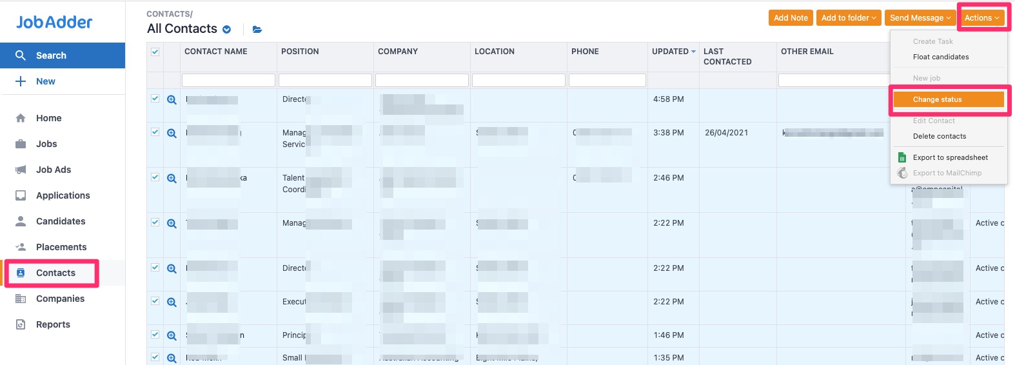Uncheck the row updated at 3:38 PM
Image resolution: width=1015 pixels, height=365 pixels.
(155, 132)
